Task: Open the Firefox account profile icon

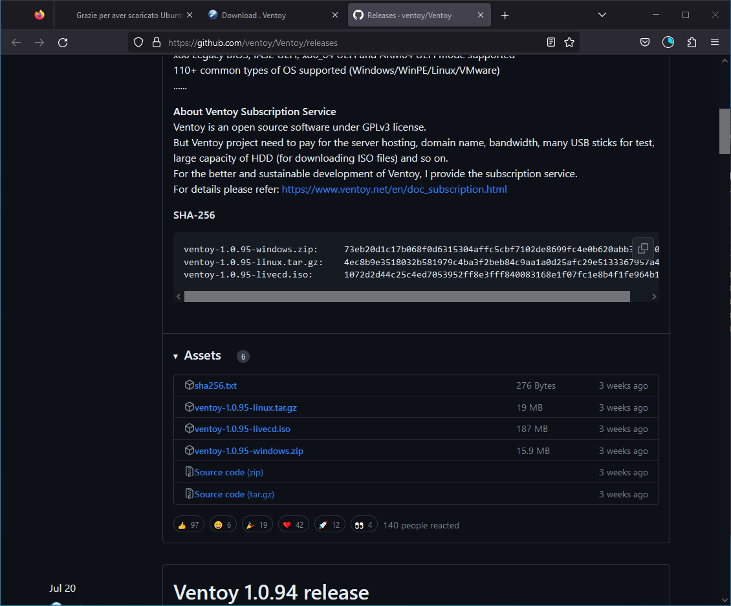Action: click(x=668, y=43)
